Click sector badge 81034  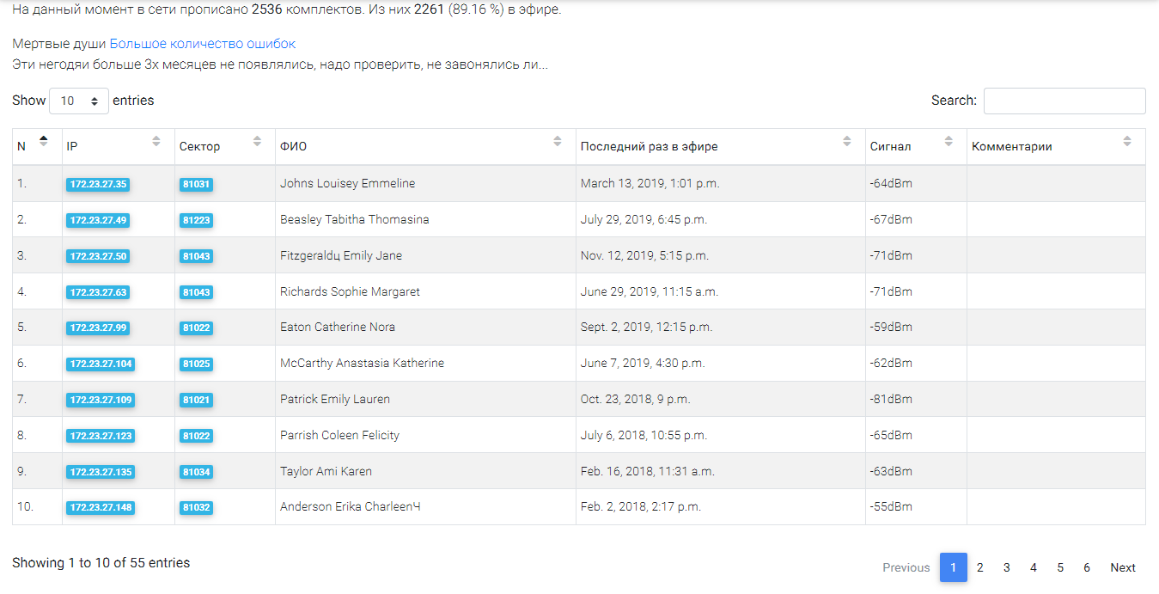tap(196, 472)
